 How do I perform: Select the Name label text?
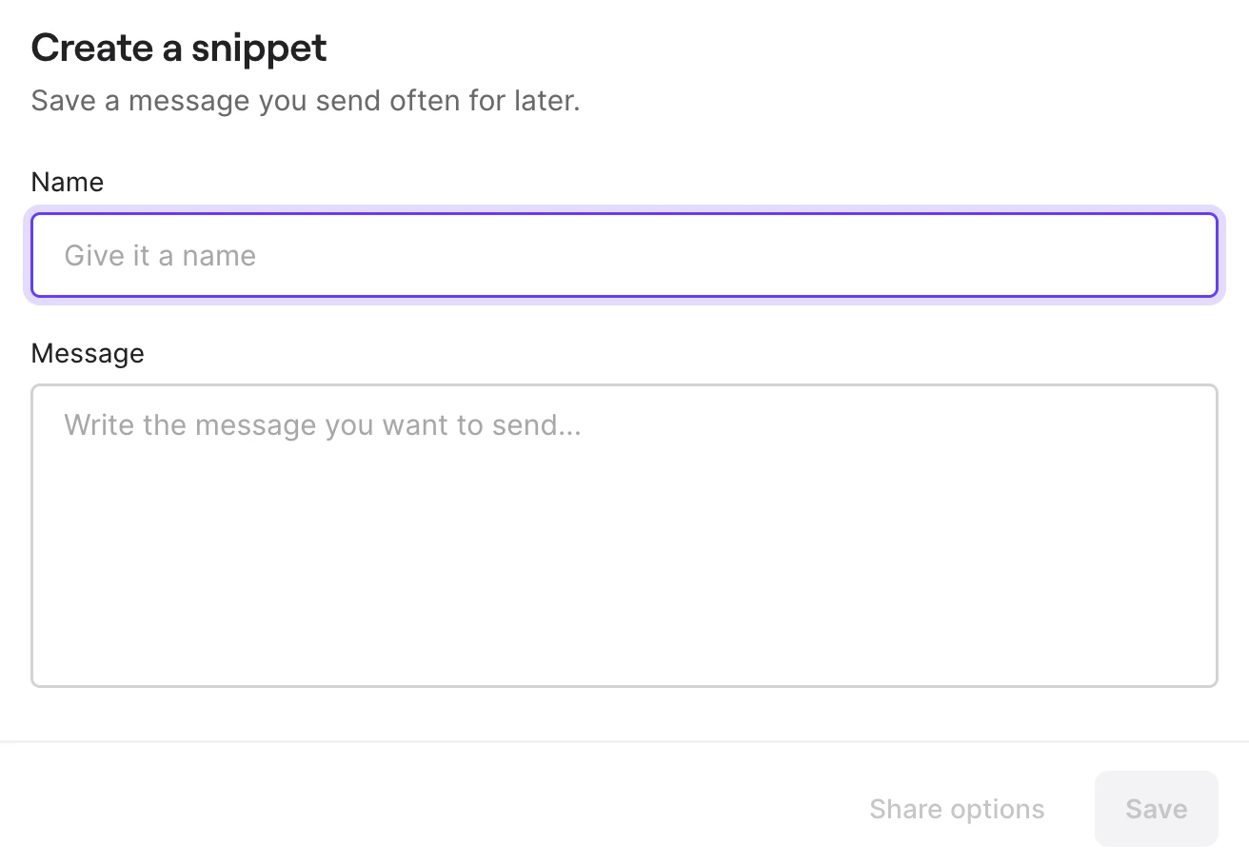coord(68,182)
